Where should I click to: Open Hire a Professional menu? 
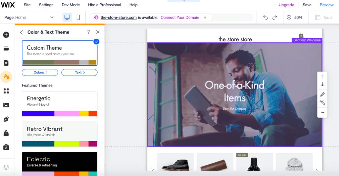(x=104, y=5)
